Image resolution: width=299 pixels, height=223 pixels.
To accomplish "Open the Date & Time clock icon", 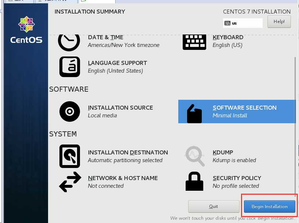I will (x=69, y=43).
